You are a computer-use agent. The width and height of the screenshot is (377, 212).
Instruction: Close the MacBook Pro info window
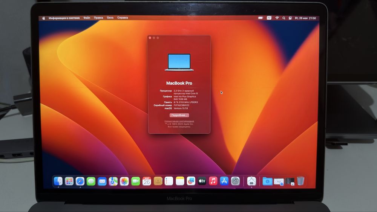pyautogui.click(x=150, y=38)
